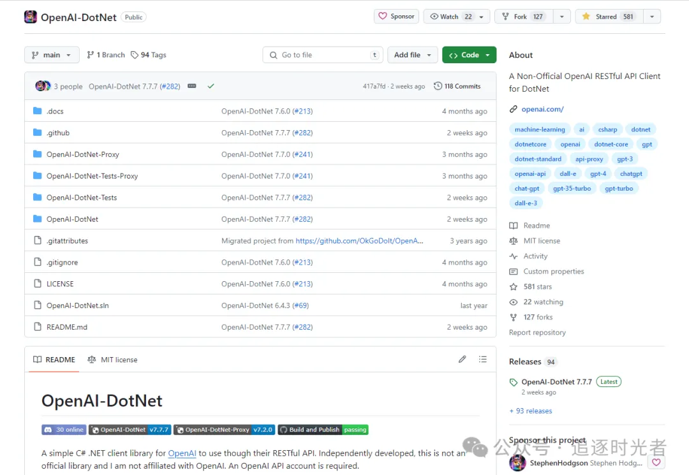This screenshot has width=689, height=475.
Task: Open the green Code dropdown
Action: tap(470, 55)
